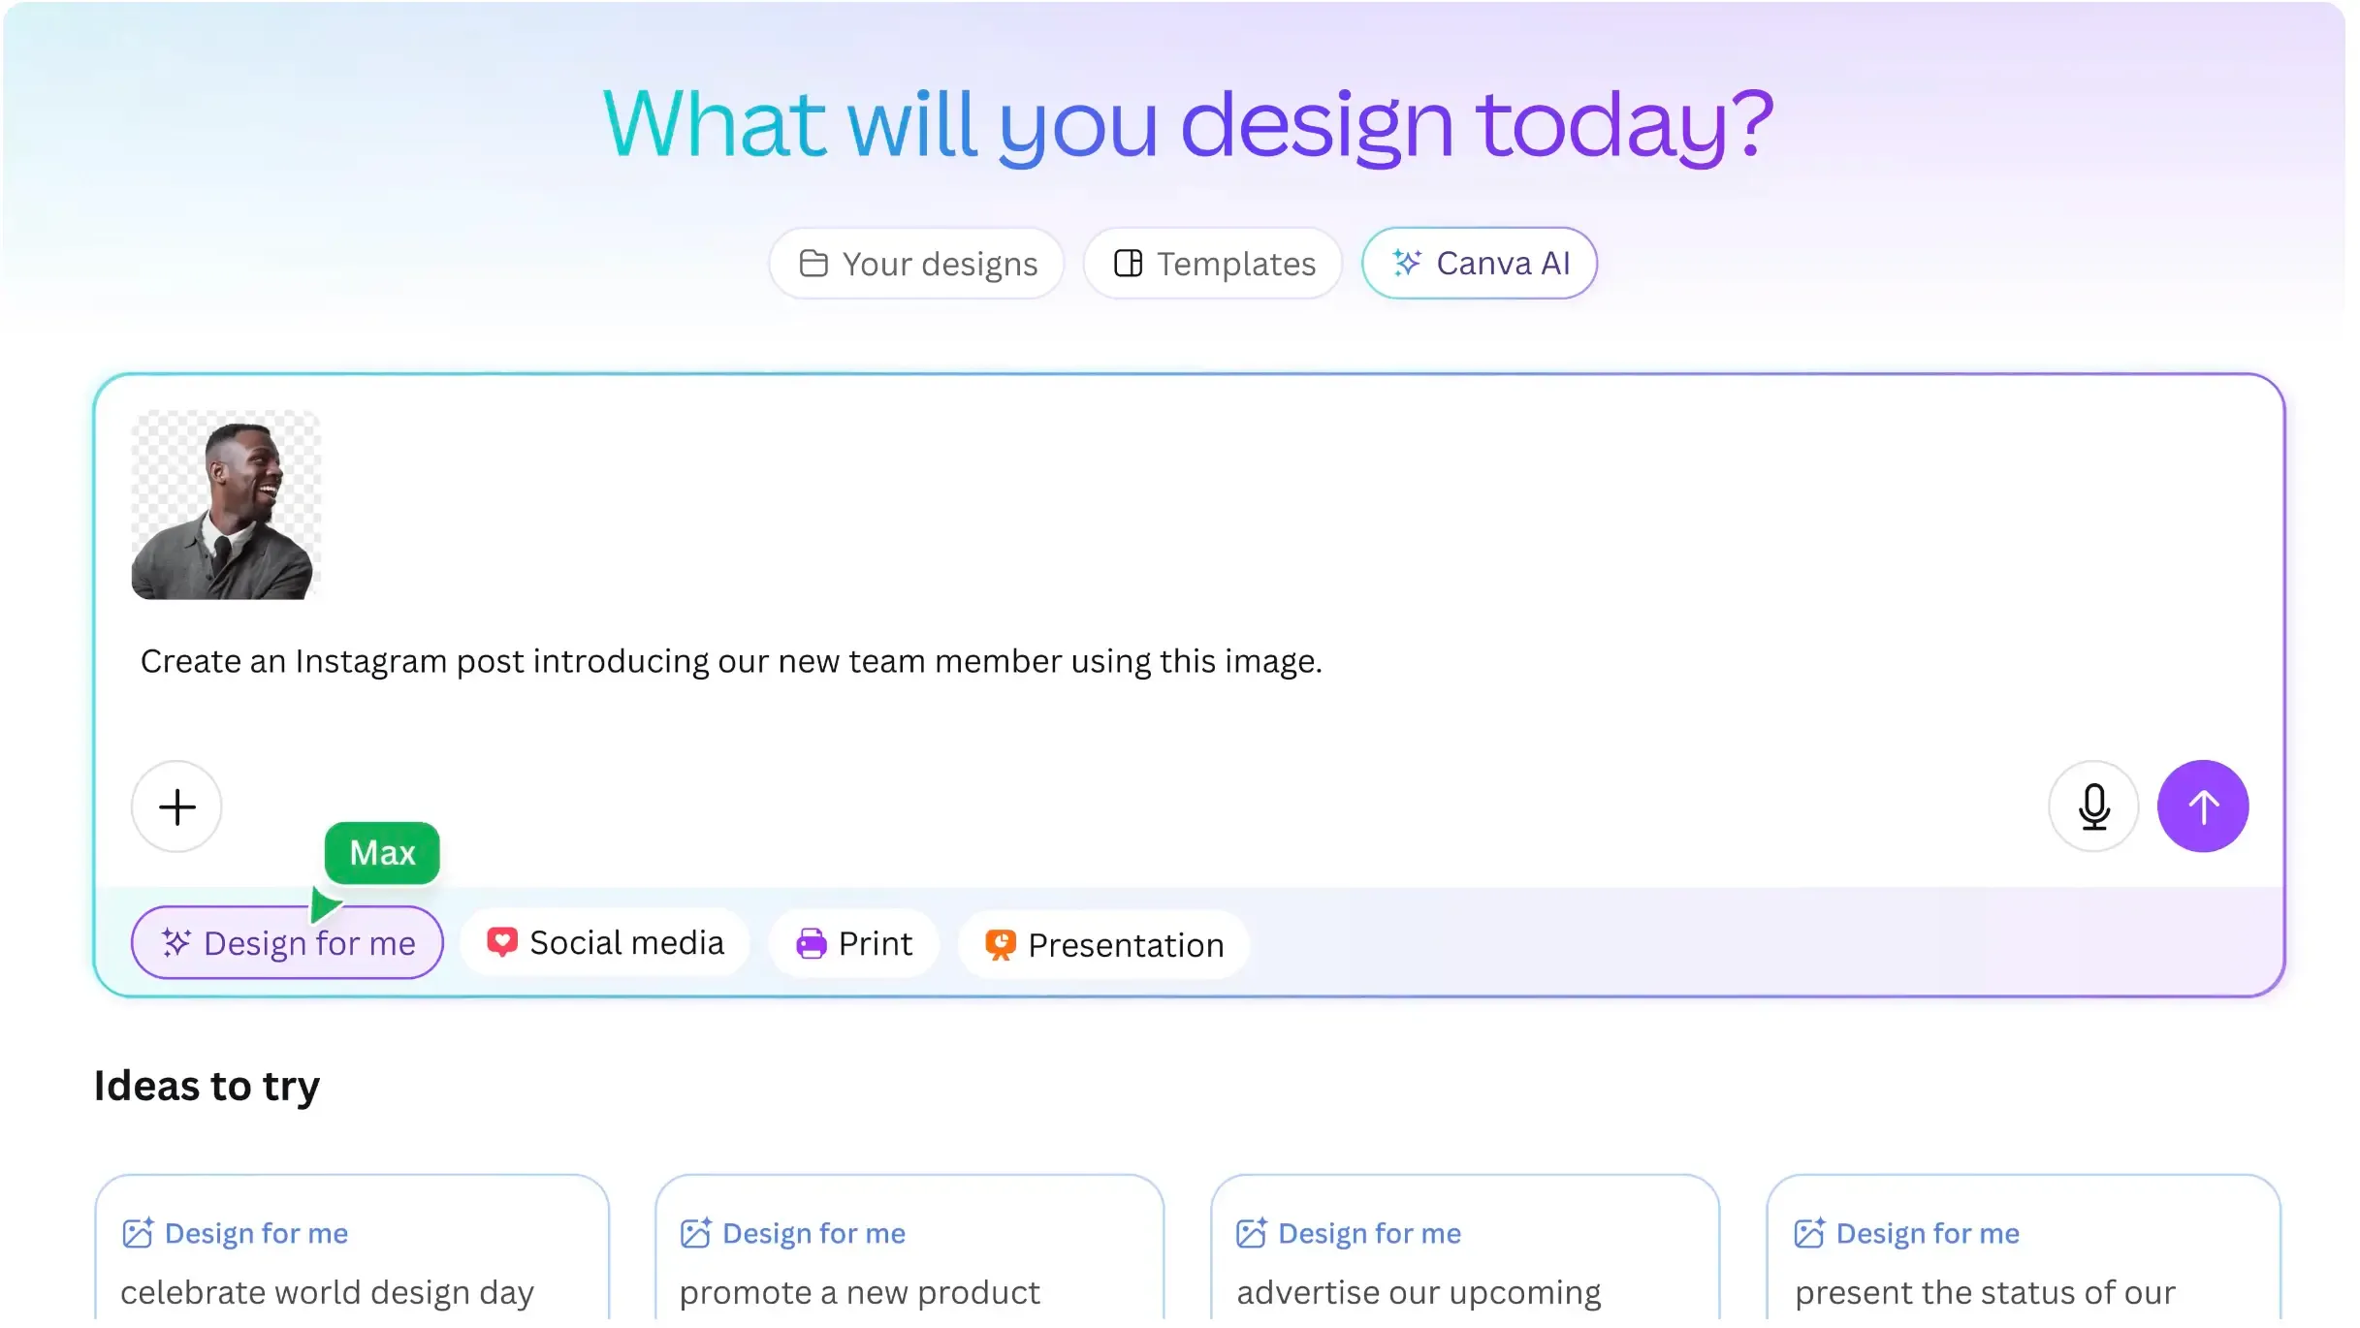Select the Presentation category chip
This screenshot has height=1328, width=2360.
point(1103,944)
